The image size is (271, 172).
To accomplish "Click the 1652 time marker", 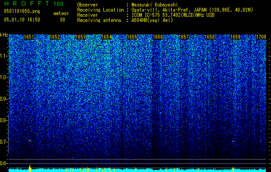I will click(55, 37).
